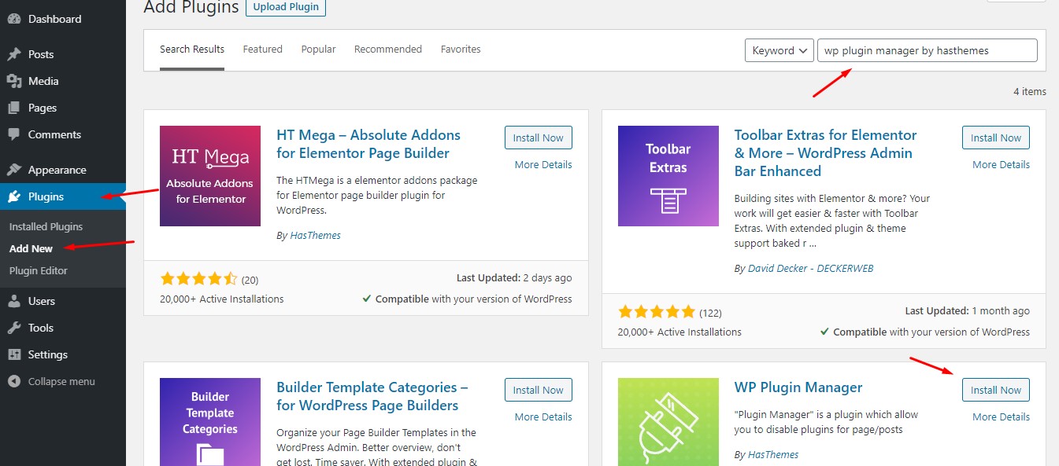Open the Keyword search filter dropdown
This screenshot has height=466, width=1059.
(x=778, y=50)
